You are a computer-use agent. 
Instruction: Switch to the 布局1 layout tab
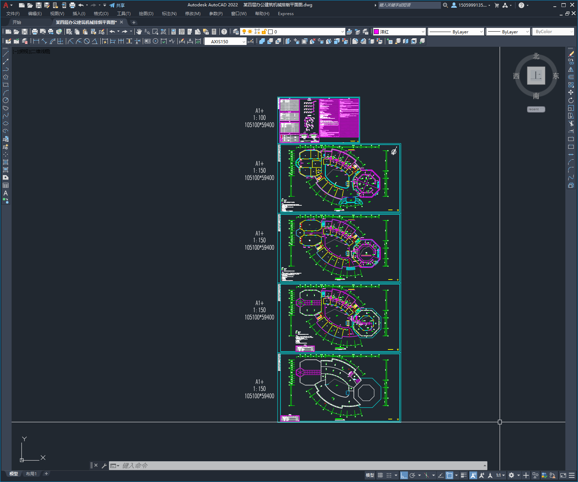click(x=31, y=474)
